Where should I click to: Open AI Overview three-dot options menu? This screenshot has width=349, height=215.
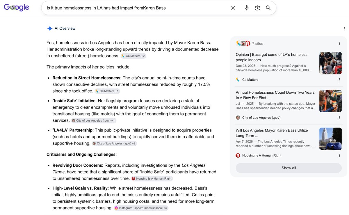345,29
